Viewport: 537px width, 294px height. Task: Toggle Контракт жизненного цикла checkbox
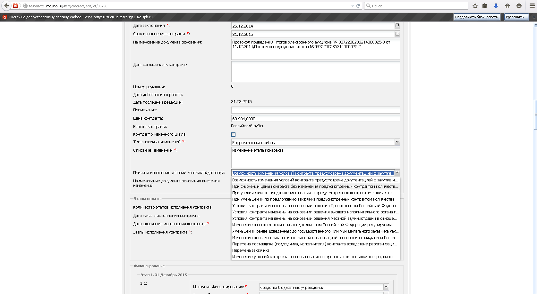[233, 135]
